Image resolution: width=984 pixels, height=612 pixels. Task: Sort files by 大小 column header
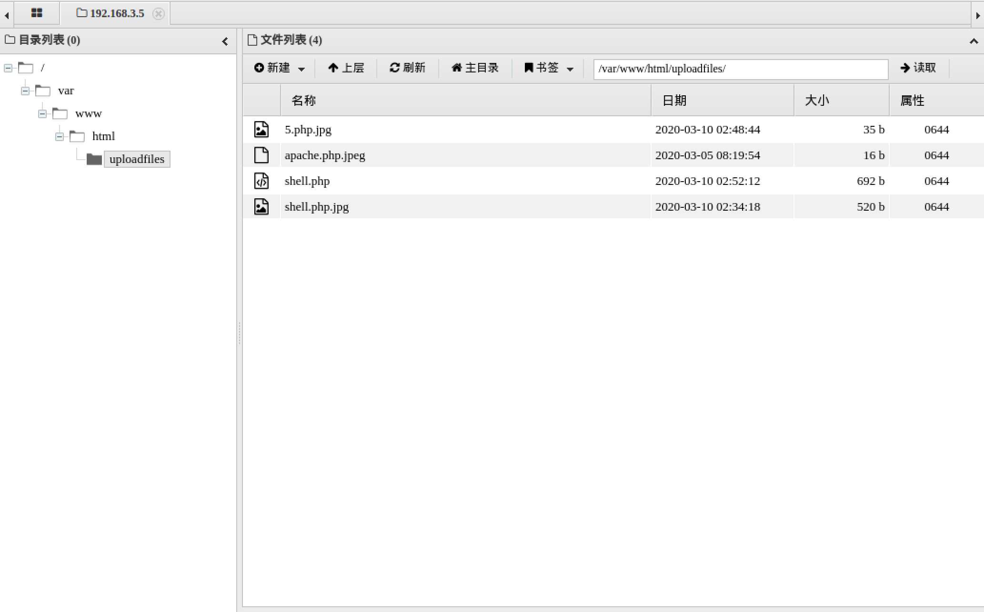click(x=841, y=100)
